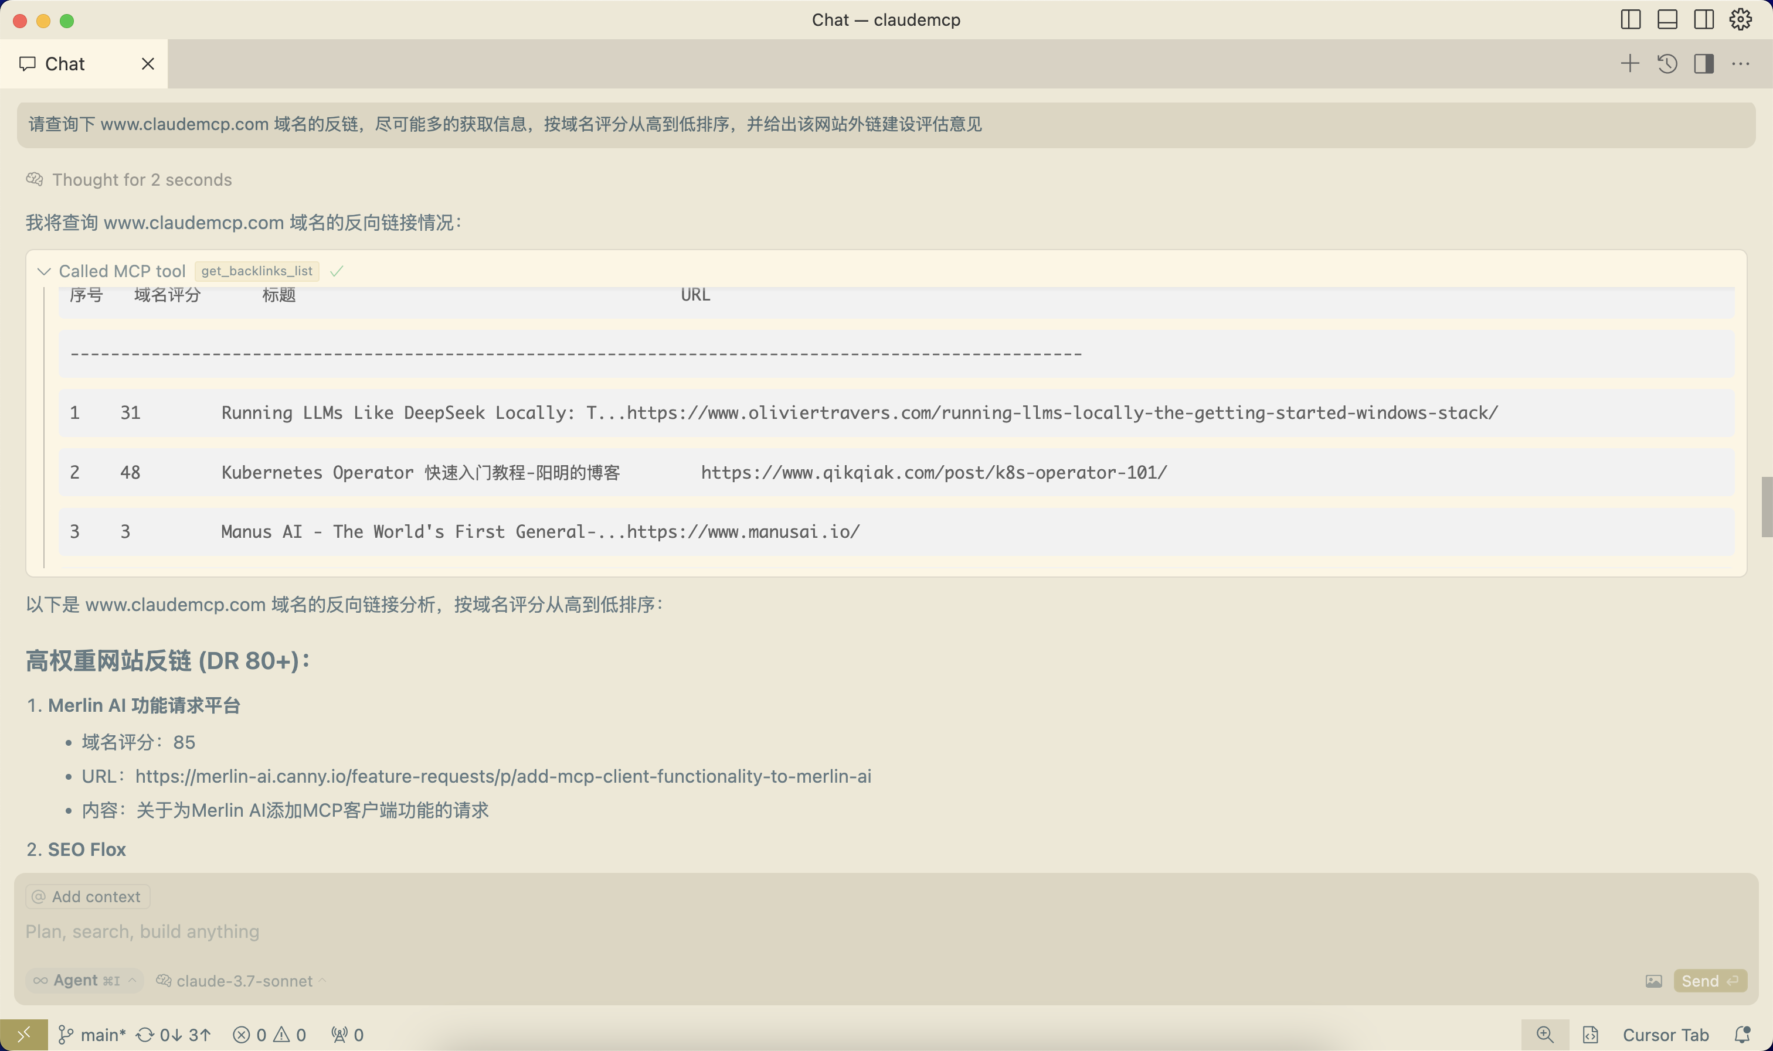Image resolution: width=1773 pixels, height=1051 pixels.
Task: Click the attach image icon near Send
Action: [1653, 981]
